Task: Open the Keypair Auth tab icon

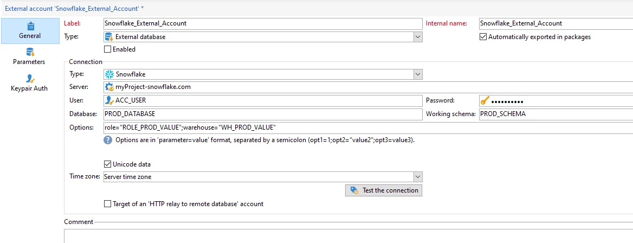Action: 30,79
